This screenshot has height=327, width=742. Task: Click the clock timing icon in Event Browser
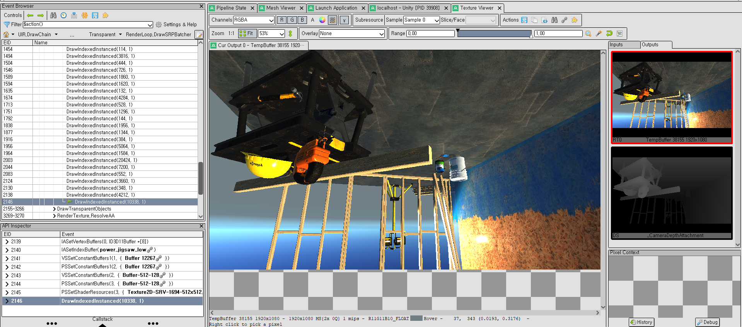click(64, 15)
